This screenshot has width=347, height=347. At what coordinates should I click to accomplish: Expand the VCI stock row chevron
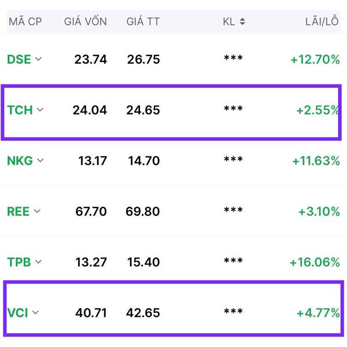click(x=35, y=312)
